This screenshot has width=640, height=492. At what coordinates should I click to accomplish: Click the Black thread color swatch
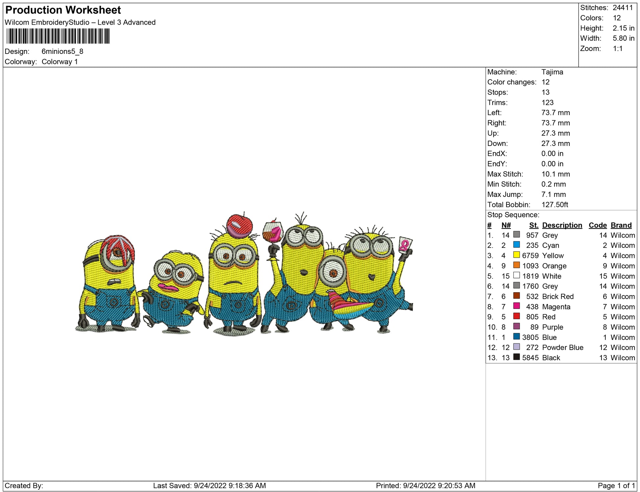pyautogui.click(x=516, y=357)
